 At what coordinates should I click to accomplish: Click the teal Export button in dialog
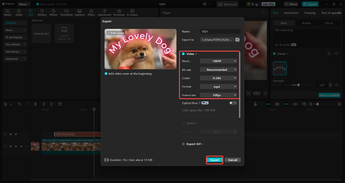coord(215,160)
